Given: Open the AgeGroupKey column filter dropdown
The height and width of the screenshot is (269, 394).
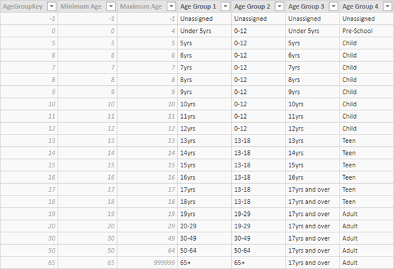Looking at the screenshot, I should point(51,7).
